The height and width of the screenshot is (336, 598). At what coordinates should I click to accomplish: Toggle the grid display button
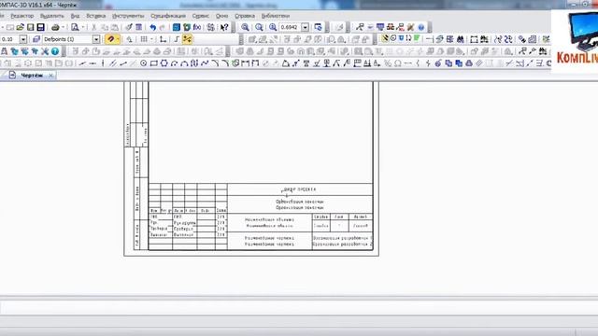pyautogui.click(x=144, y=39)
